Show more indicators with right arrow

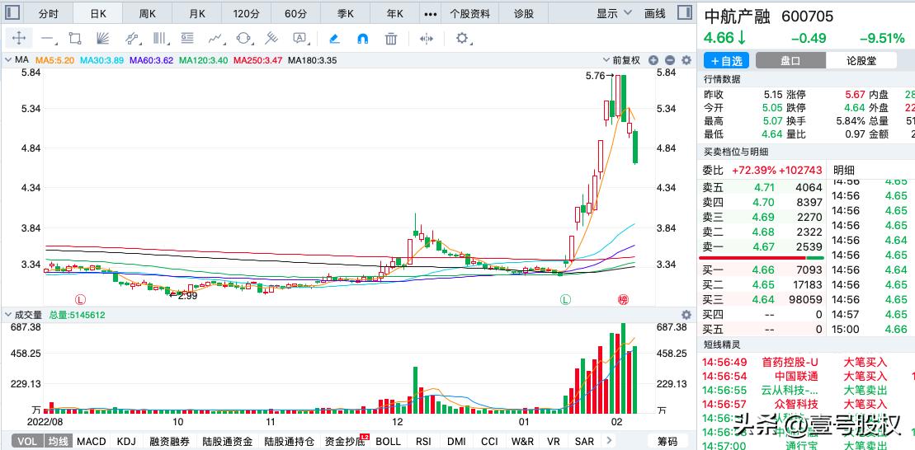609,441
